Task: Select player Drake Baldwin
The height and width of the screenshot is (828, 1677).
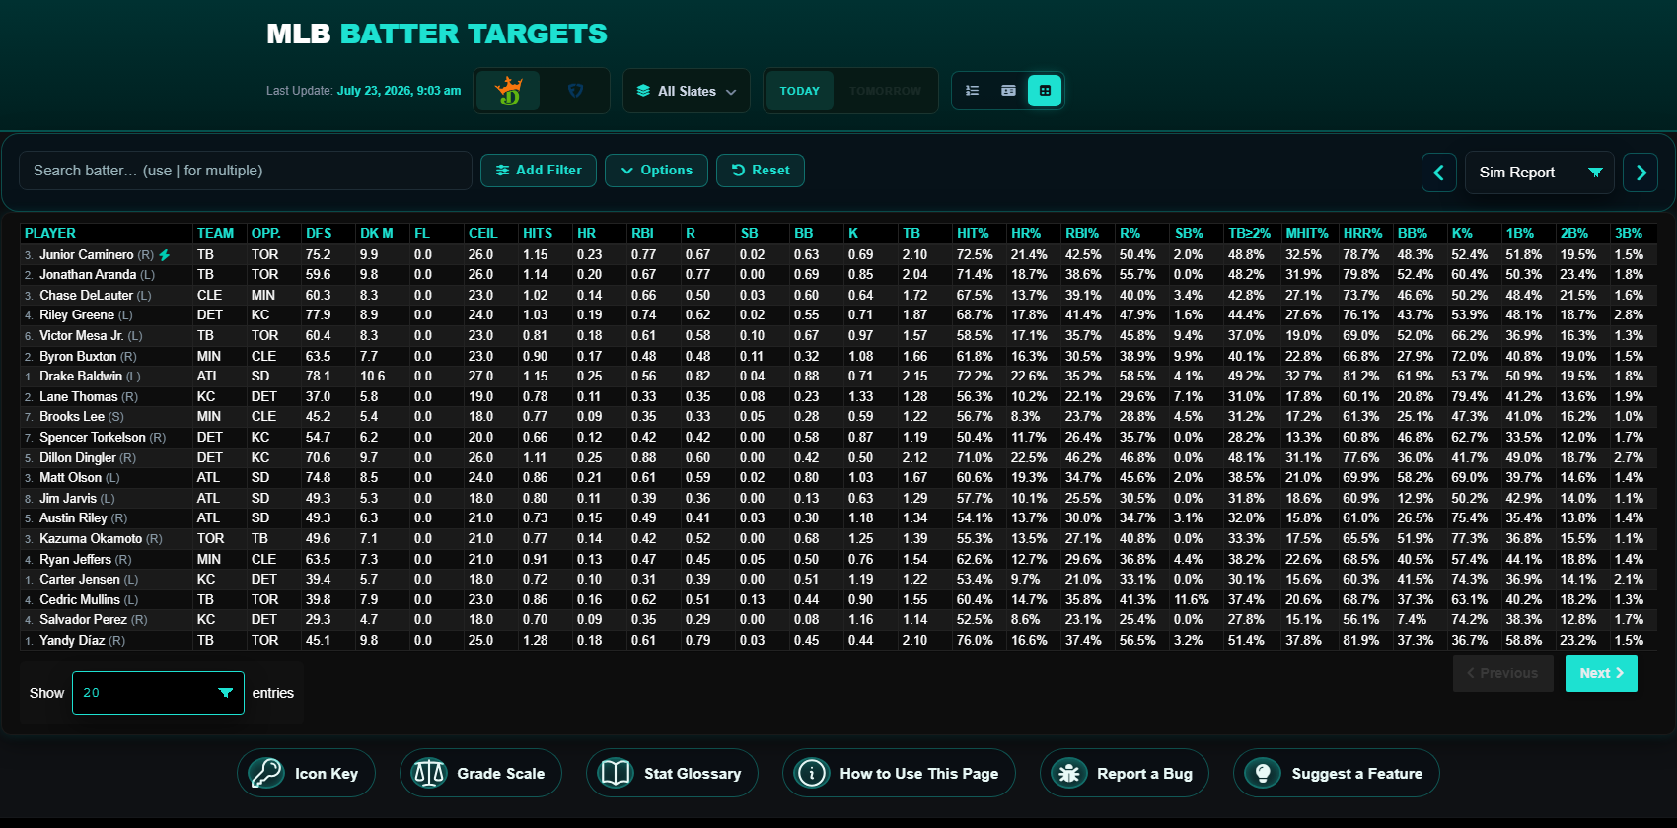Action: click(x=81, y=377)
